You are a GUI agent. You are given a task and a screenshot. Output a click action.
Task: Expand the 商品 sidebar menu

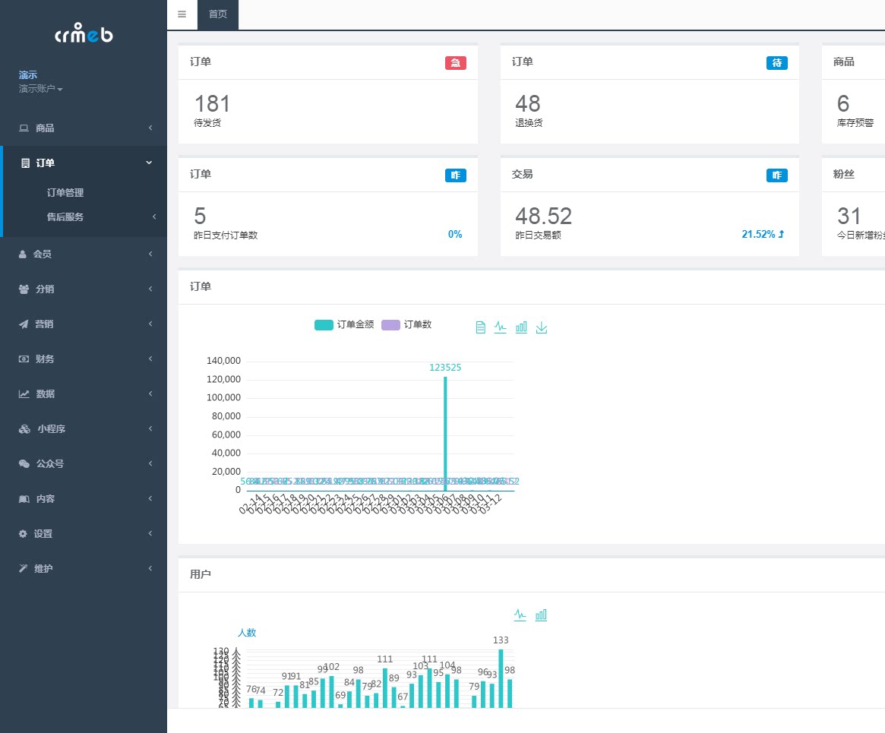pyautogui.click(x=84, y=128)
